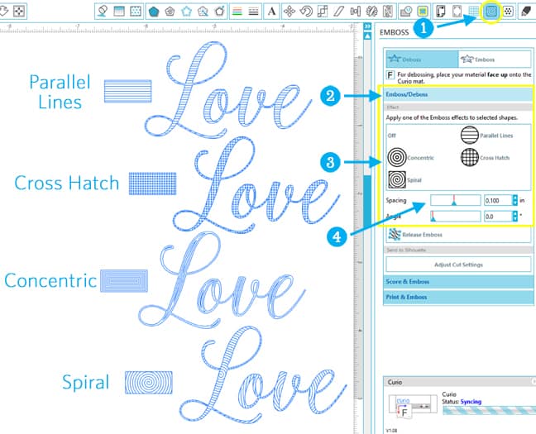Click the green Design Page Settings icon
Screen dimensions: 536x434
pos(423,12)
